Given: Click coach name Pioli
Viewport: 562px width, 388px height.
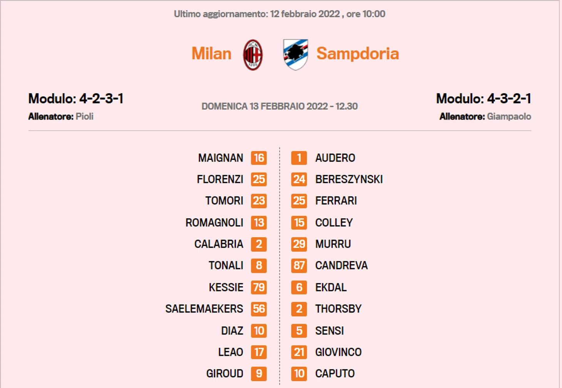Looking at the screenshot, I should (85, 117).
